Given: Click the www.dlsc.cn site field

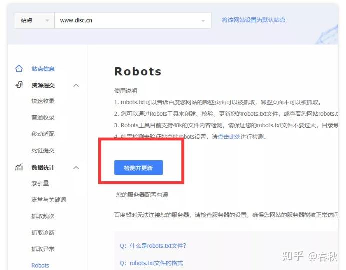Looking at the screenshot, I should [133, 20].
